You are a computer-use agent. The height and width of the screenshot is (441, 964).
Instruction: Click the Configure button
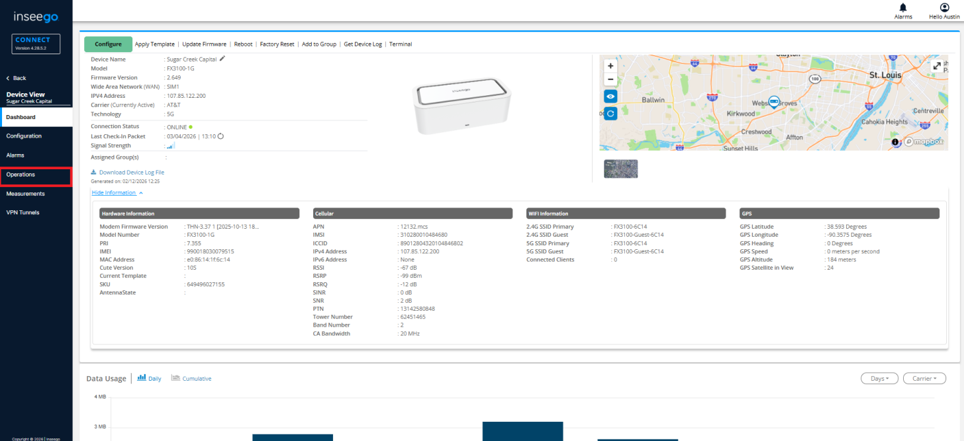pos(108,44)
